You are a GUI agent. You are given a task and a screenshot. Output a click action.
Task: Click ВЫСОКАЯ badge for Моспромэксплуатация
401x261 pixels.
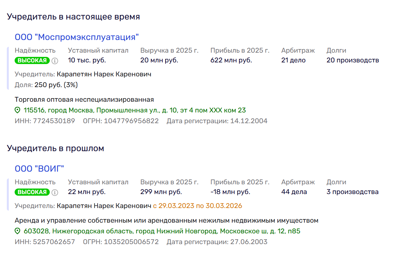(32, 60)
